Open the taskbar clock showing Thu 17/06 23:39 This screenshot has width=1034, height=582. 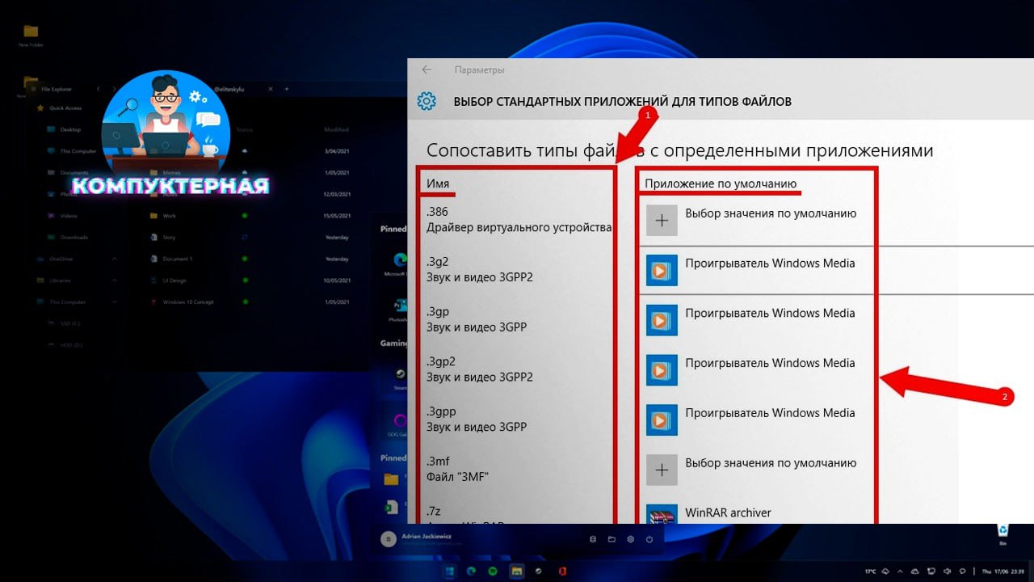1002,571
